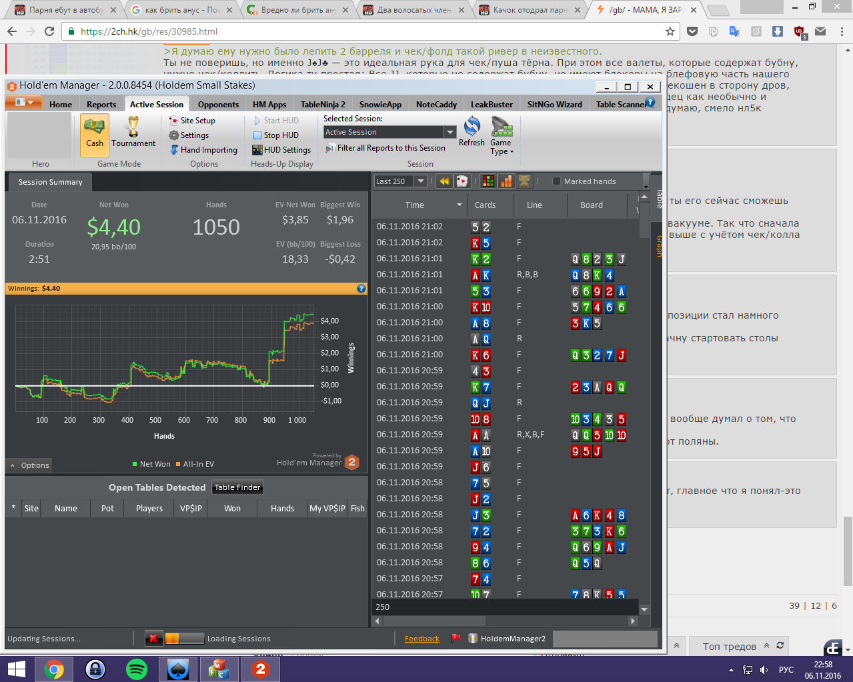The image size is (853, 682).
Task: Click the Refresh session icon
Action: [x=472, y=131]
